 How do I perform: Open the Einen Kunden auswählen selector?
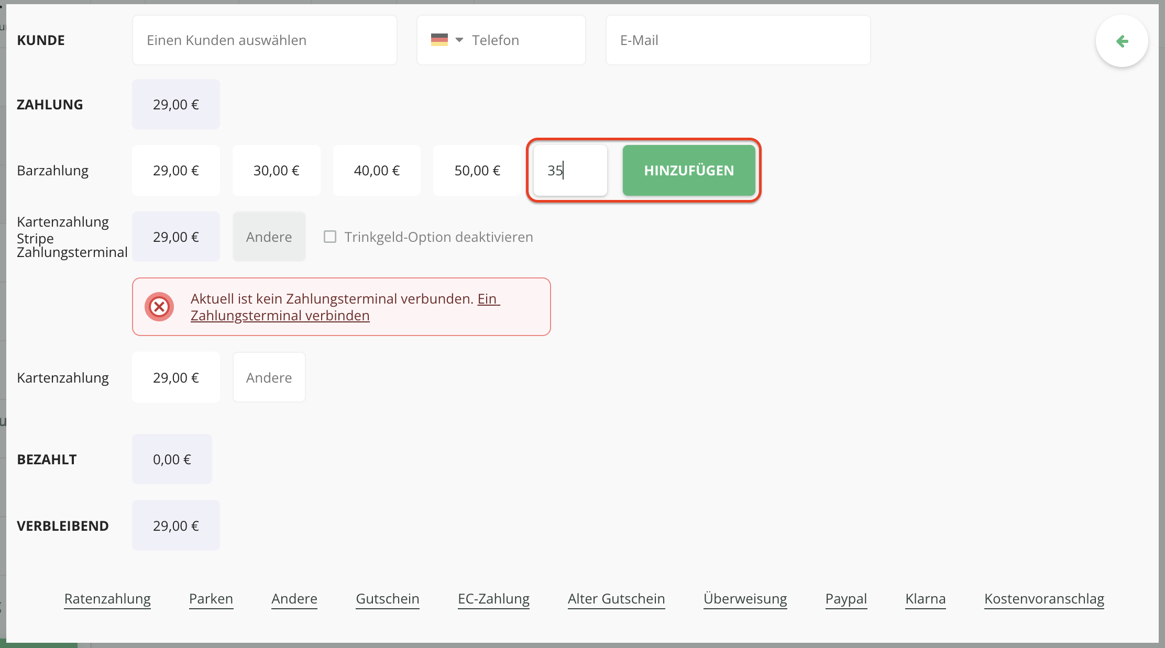[265, 40]
